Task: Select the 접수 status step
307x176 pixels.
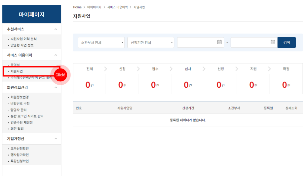Action: tap(155, 69)
